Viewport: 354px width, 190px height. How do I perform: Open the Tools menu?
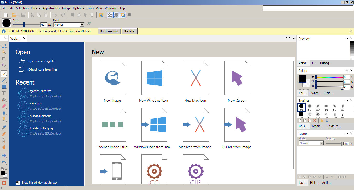click(x=90, y=8)
